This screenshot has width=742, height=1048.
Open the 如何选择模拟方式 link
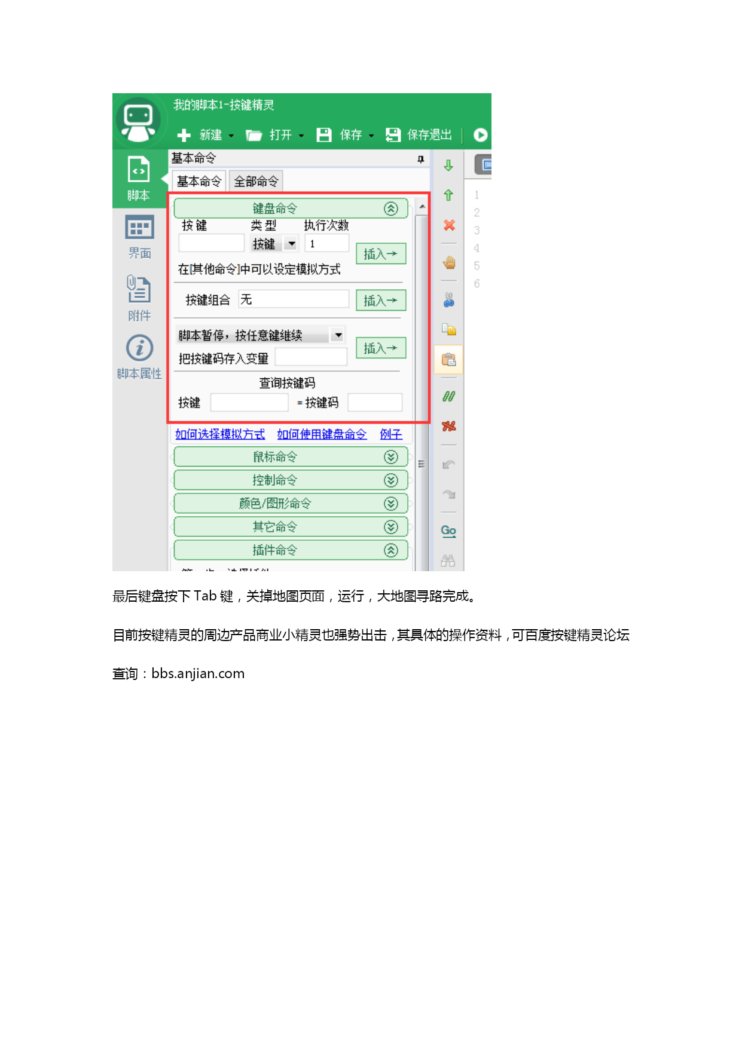coord(220,434)
